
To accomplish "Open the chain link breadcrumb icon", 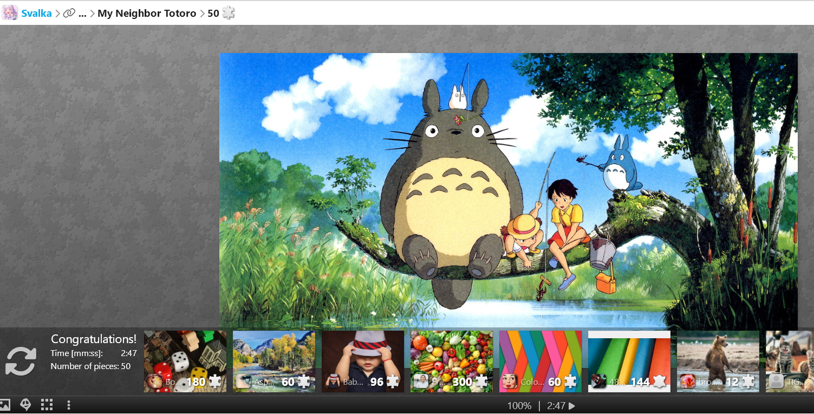I will click(x=69, y=14).
